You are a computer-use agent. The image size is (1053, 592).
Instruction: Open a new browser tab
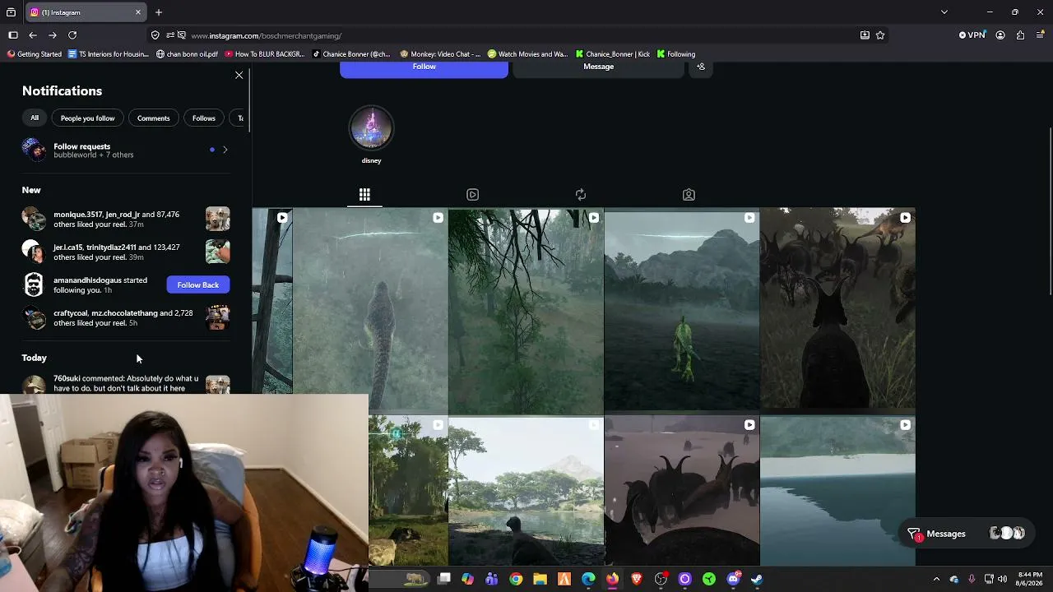(x=159, y=12)
